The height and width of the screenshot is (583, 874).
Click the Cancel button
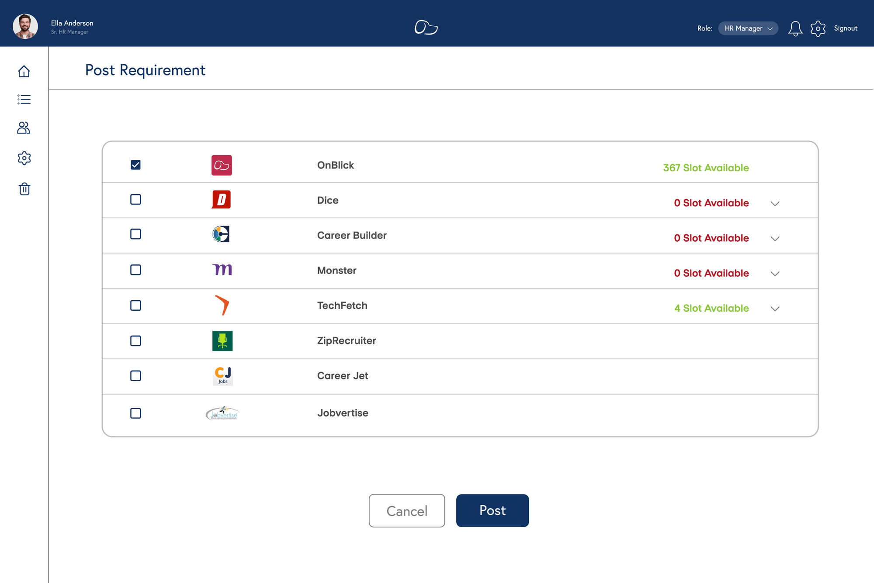coord(406,510)
